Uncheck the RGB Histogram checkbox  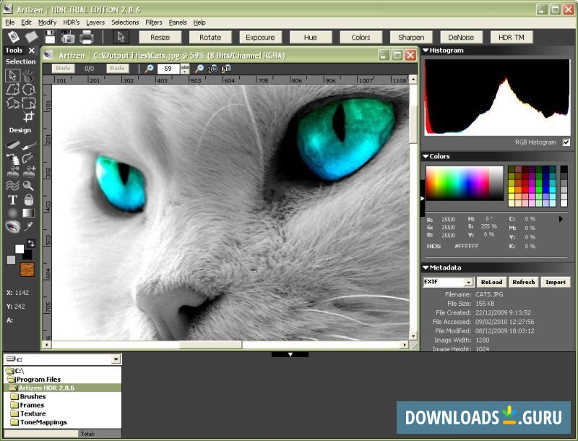coord(566,142)
